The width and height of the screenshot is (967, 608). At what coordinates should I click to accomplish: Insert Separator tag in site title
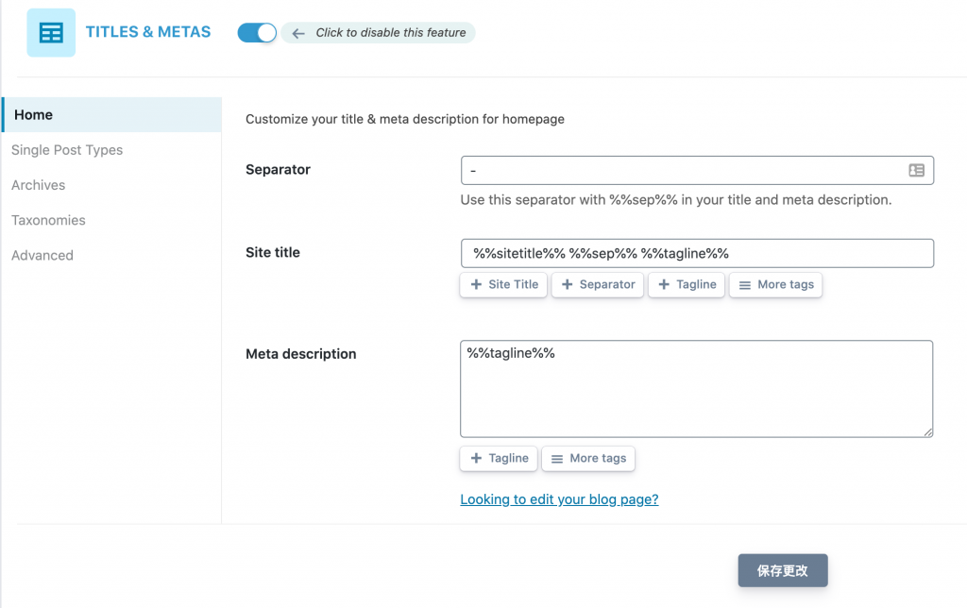598,284
